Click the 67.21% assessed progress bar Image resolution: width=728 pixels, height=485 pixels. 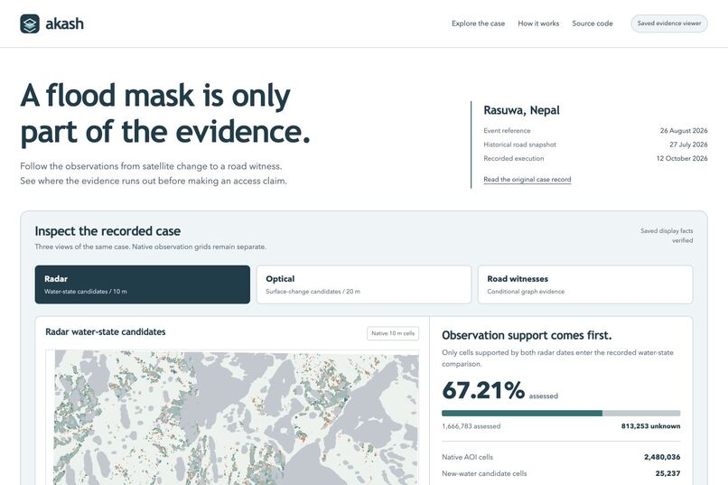pos(561,413)
